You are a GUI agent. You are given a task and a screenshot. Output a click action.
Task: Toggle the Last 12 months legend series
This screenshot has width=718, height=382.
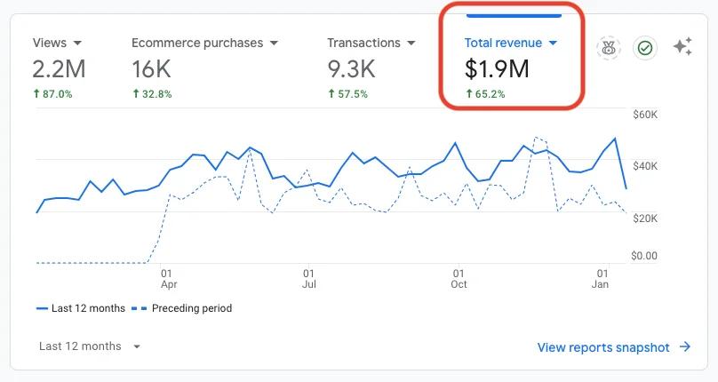click(x=81, y=308)
